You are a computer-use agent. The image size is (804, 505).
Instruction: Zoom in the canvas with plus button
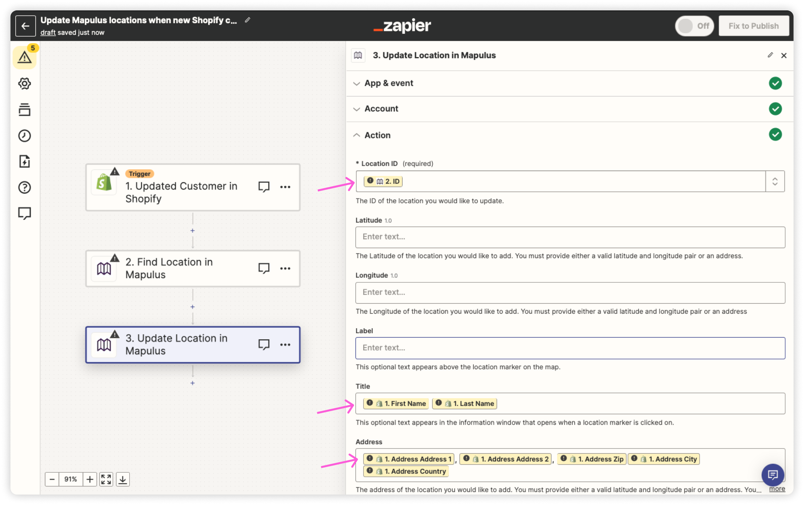(x=89, y=479)
